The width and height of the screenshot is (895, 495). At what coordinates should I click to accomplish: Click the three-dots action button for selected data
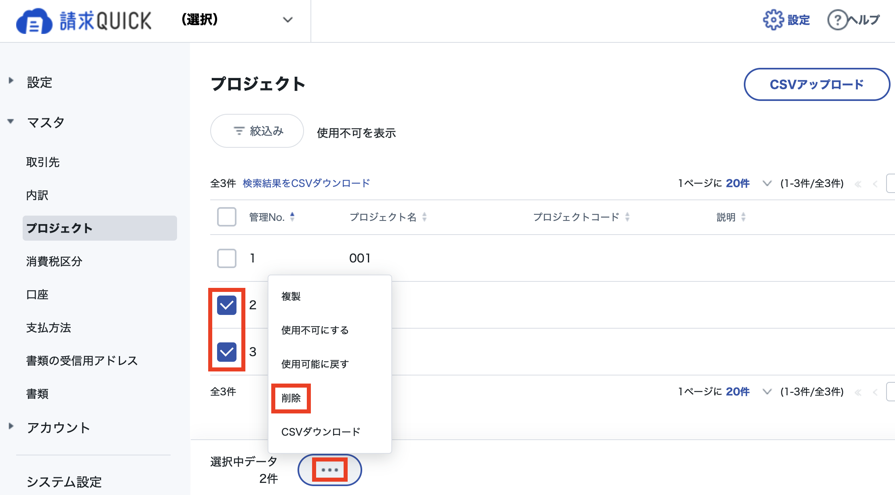[x=330, y=470]
